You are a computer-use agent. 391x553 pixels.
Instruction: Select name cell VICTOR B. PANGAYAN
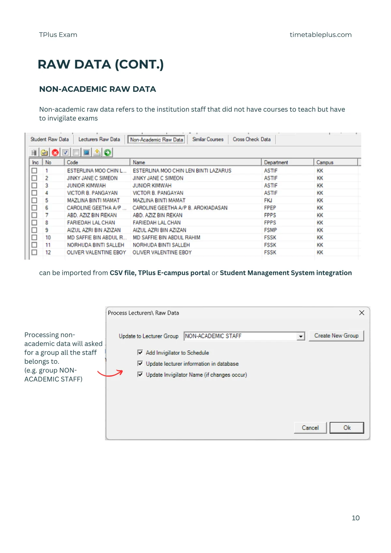pyautogui.click(x=158, y=193)
